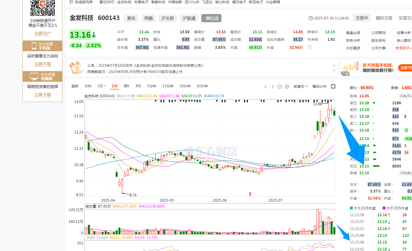Open the 公司概况 link
This screenshot has height=251, width=412.
378,33
